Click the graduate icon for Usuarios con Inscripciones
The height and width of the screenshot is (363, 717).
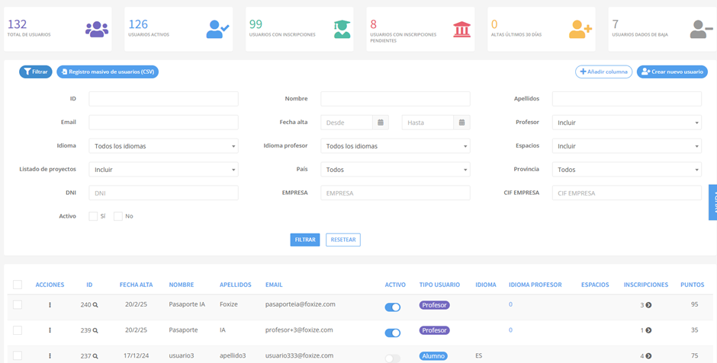pos(342,29)
